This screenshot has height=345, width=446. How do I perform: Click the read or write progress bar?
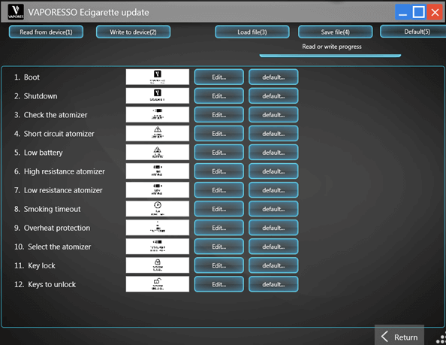tap(330, 56)
